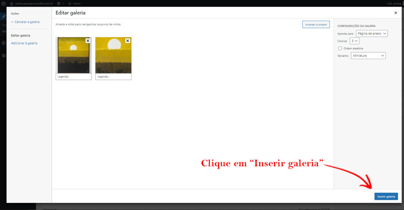Enable the Ordem aleatória checkbox
This screenshot has width=404, height=210.
pyautogui.click(x=340, y=48)
